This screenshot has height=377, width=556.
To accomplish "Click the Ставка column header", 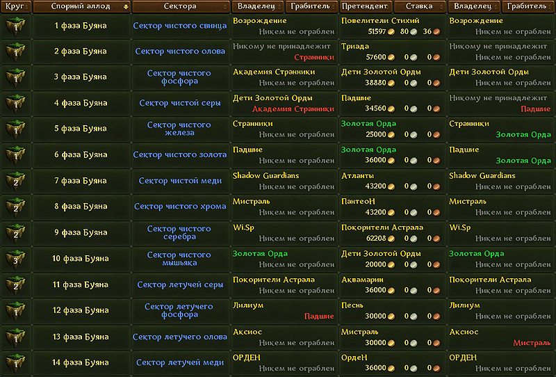I will pyautogui.click(x=419, y=7).
